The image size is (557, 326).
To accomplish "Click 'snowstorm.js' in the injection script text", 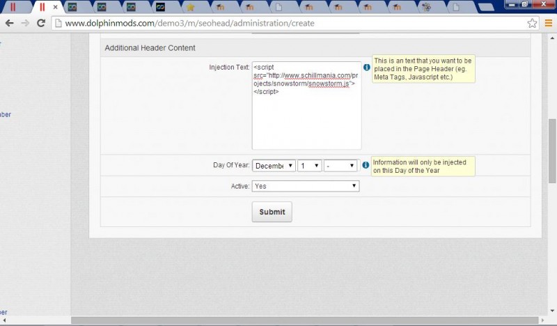I will point(329,84).
